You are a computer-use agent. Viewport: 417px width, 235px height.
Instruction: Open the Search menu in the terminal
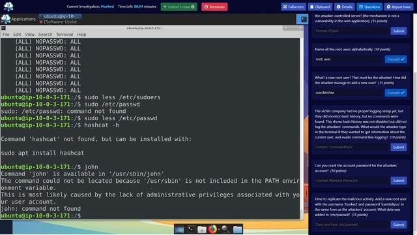(x=45, y=35)
